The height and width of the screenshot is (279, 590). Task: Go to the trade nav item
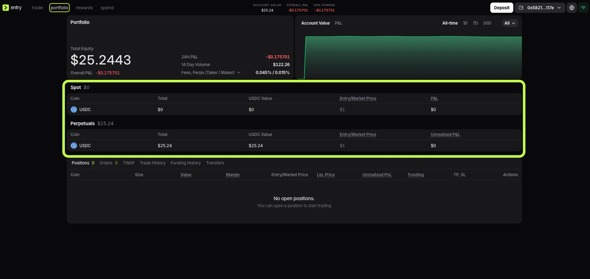(x=37, y=8)
